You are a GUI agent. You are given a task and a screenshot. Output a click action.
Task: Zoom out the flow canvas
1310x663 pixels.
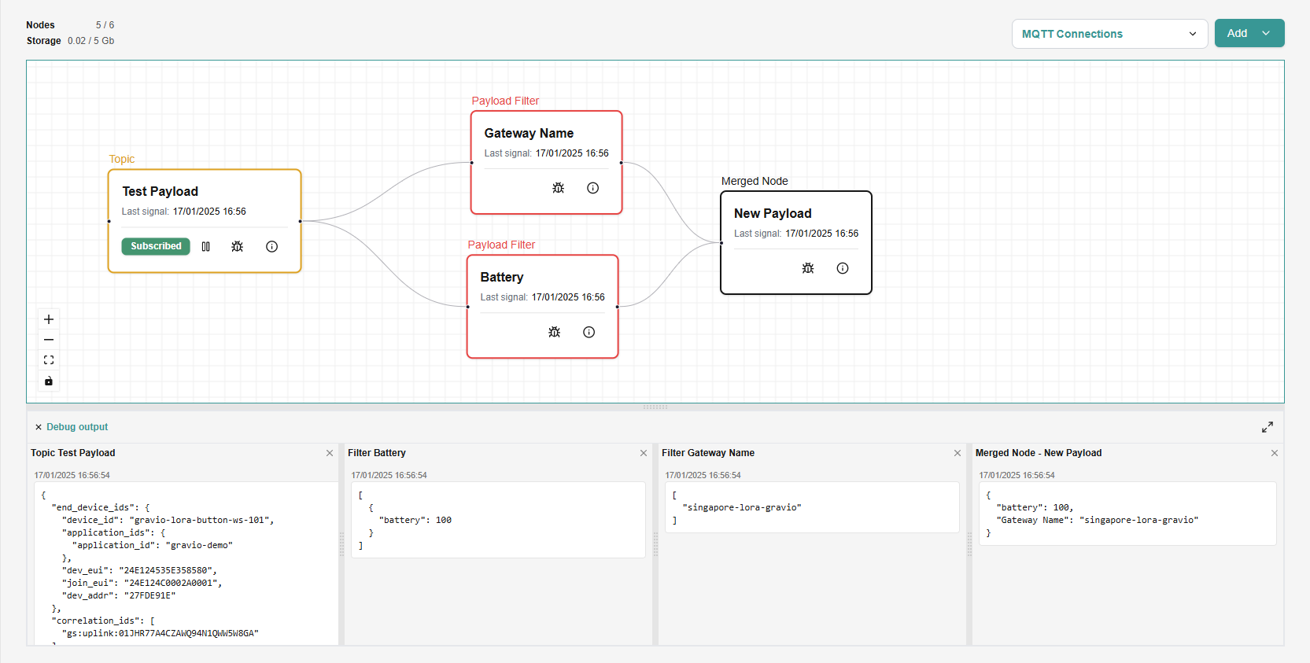click(49, 340)
